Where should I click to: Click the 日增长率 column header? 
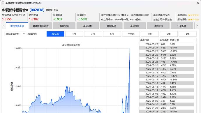(x=174, y=40)
